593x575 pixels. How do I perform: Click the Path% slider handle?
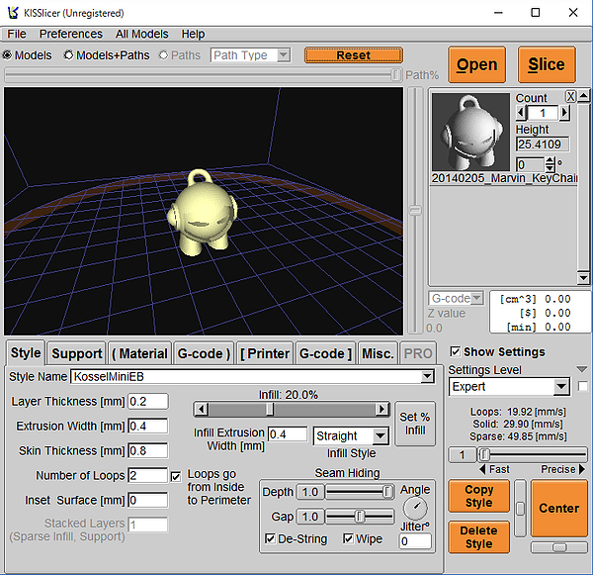click(395, 74)
